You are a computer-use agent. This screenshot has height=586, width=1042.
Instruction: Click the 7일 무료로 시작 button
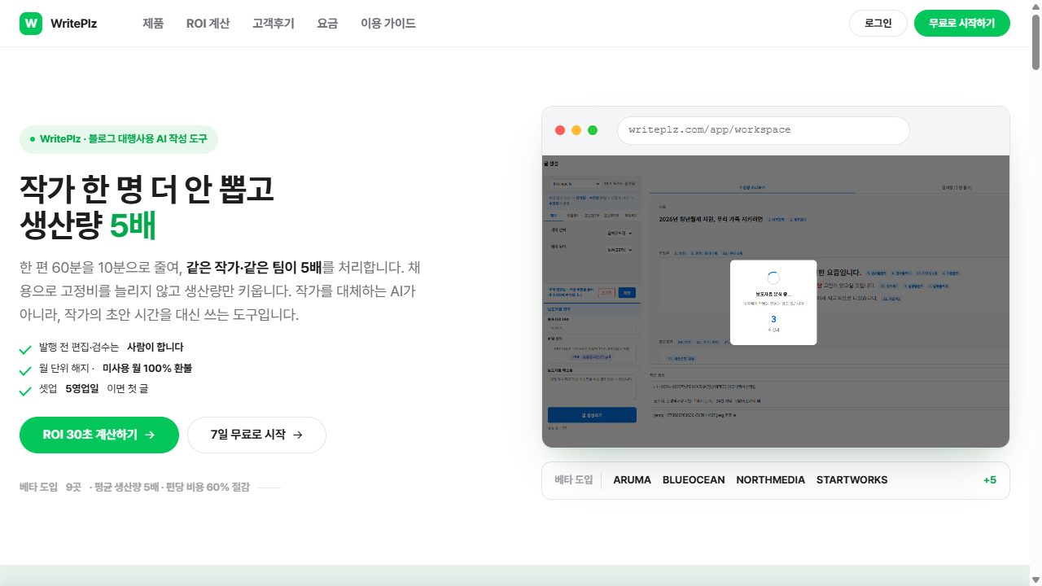click(x=256, y=435)
